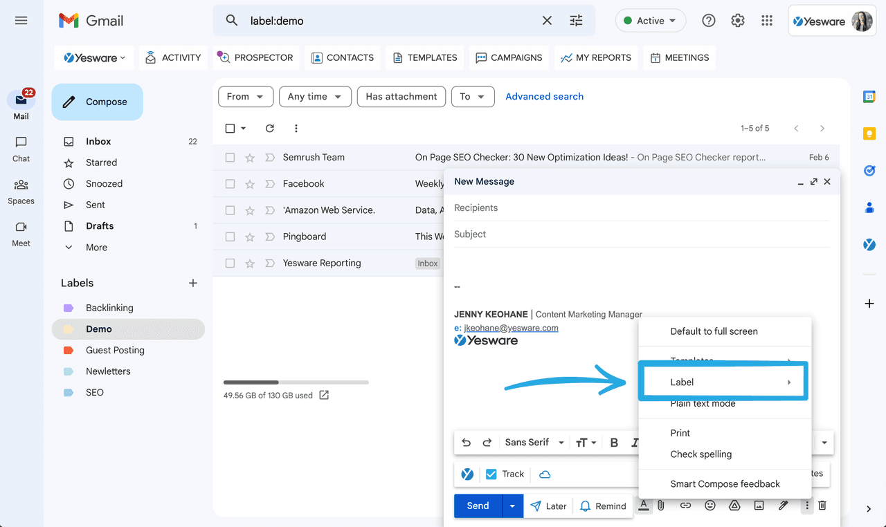This screenshot has width=886, height=527.
Task: Open the Active status dropdown
Action: click(x=650, y=21)
